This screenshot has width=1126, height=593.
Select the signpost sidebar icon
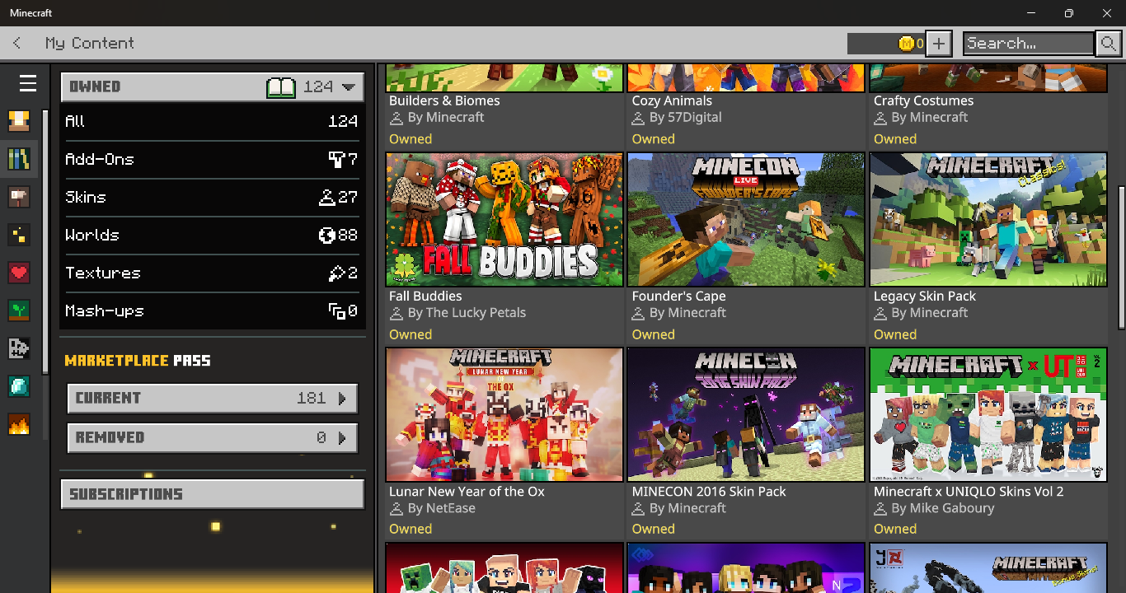19,197
